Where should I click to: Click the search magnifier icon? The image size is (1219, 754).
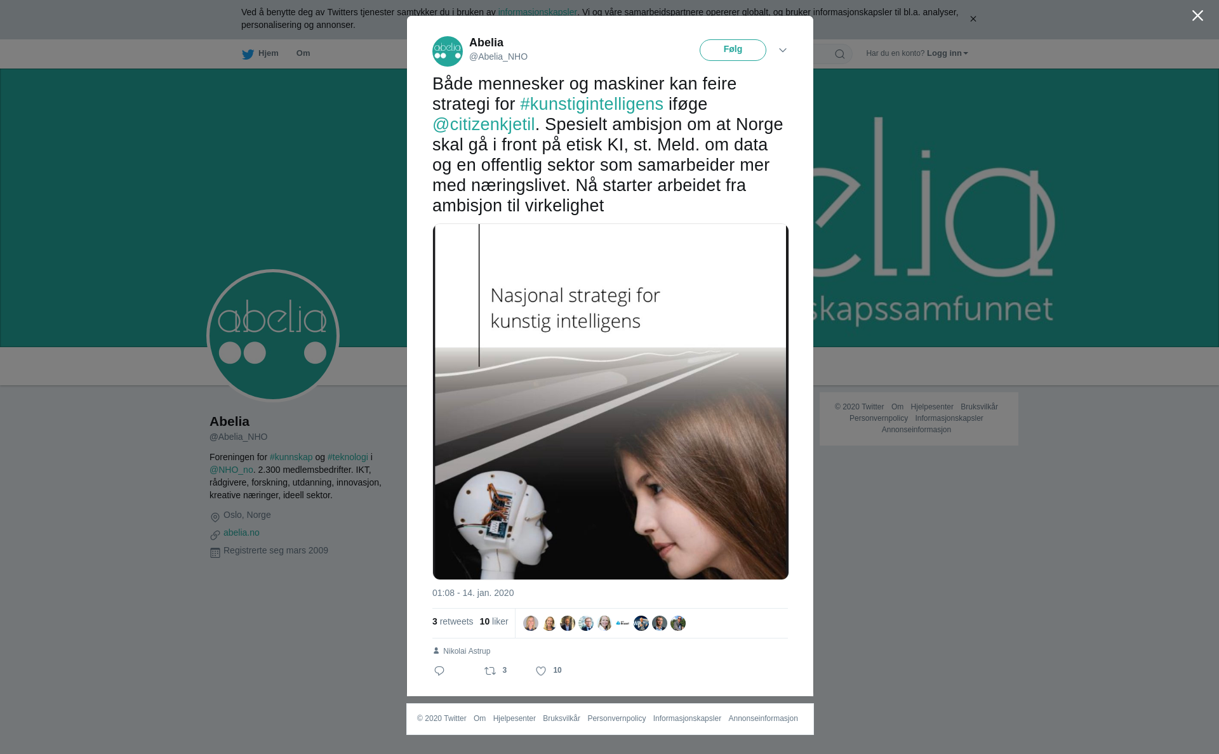coord(839,54)
